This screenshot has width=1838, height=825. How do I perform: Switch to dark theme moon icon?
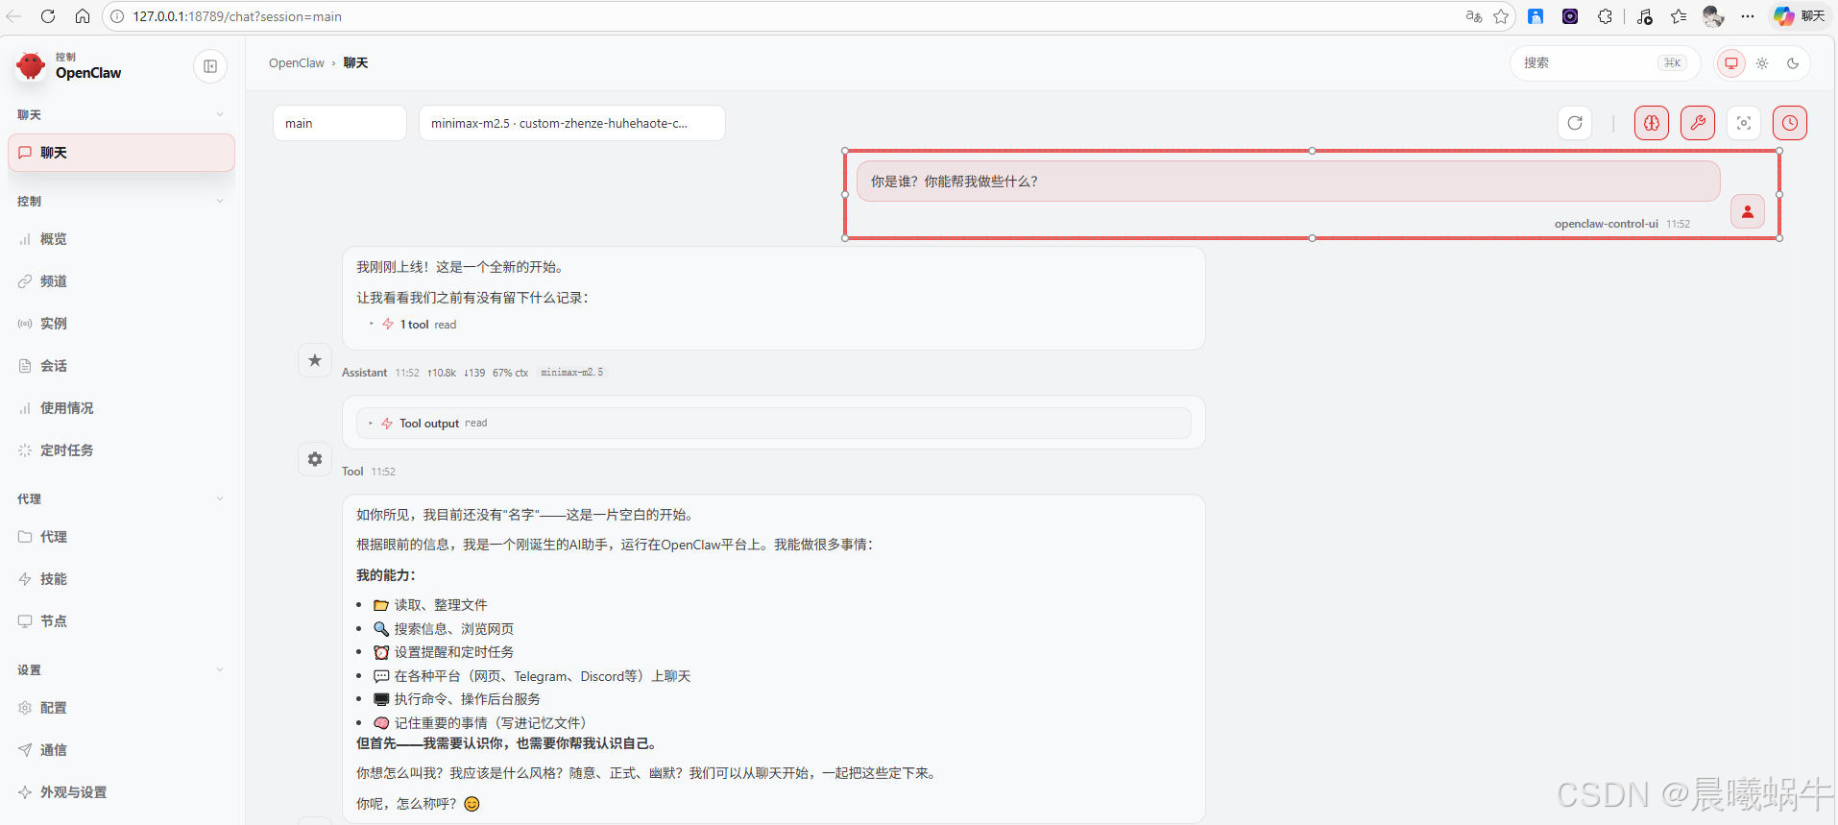(1793, 63)
